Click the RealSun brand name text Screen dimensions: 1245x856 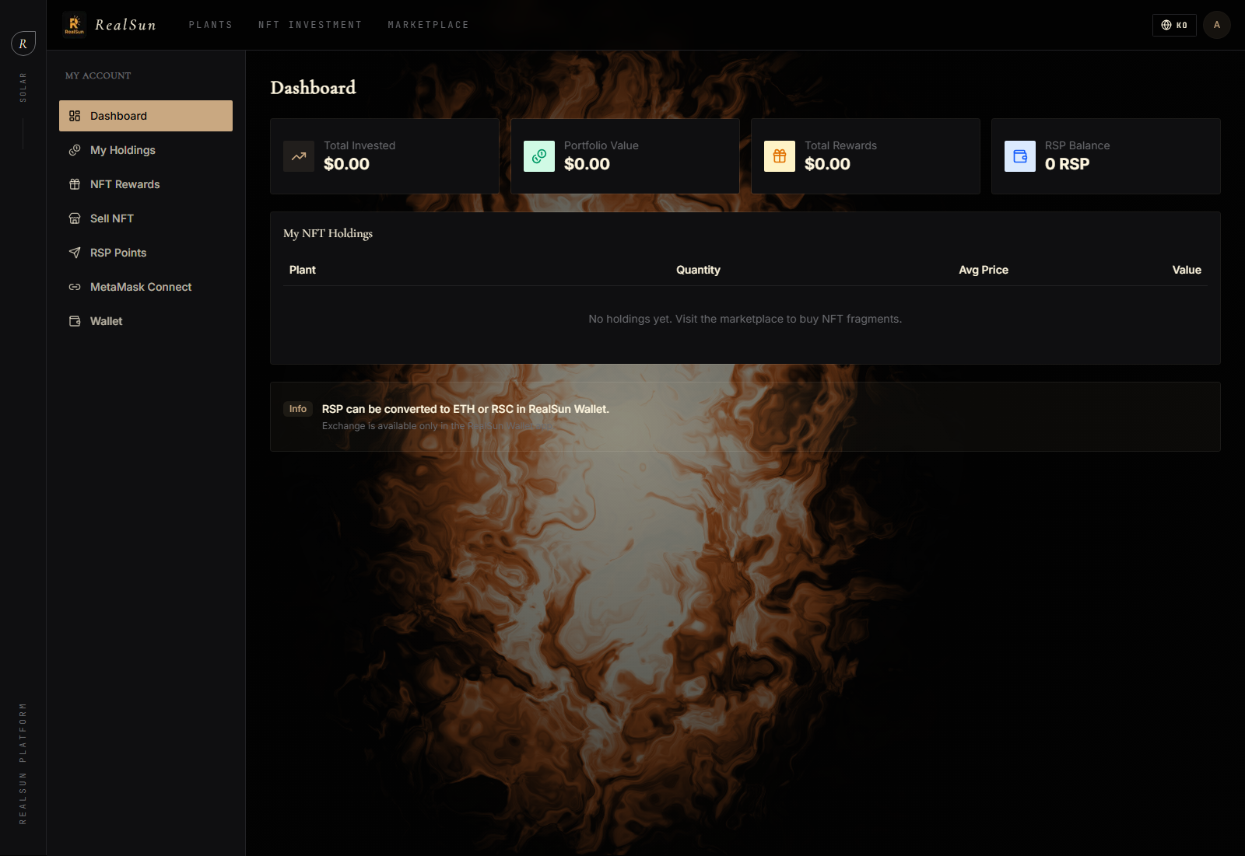pos(125,25)
